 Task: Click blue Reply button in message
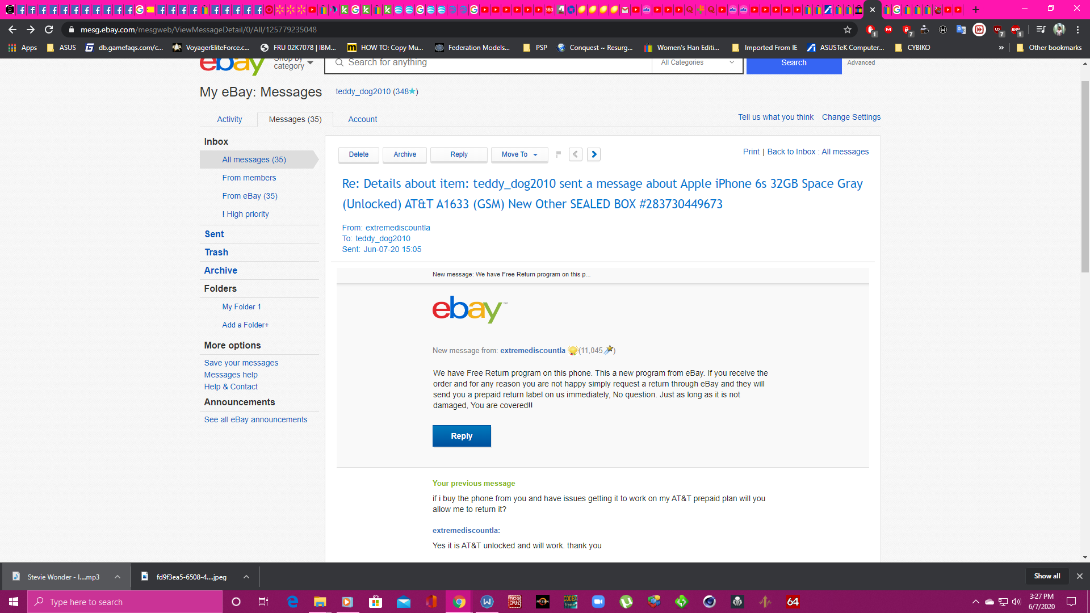[462, 436]
